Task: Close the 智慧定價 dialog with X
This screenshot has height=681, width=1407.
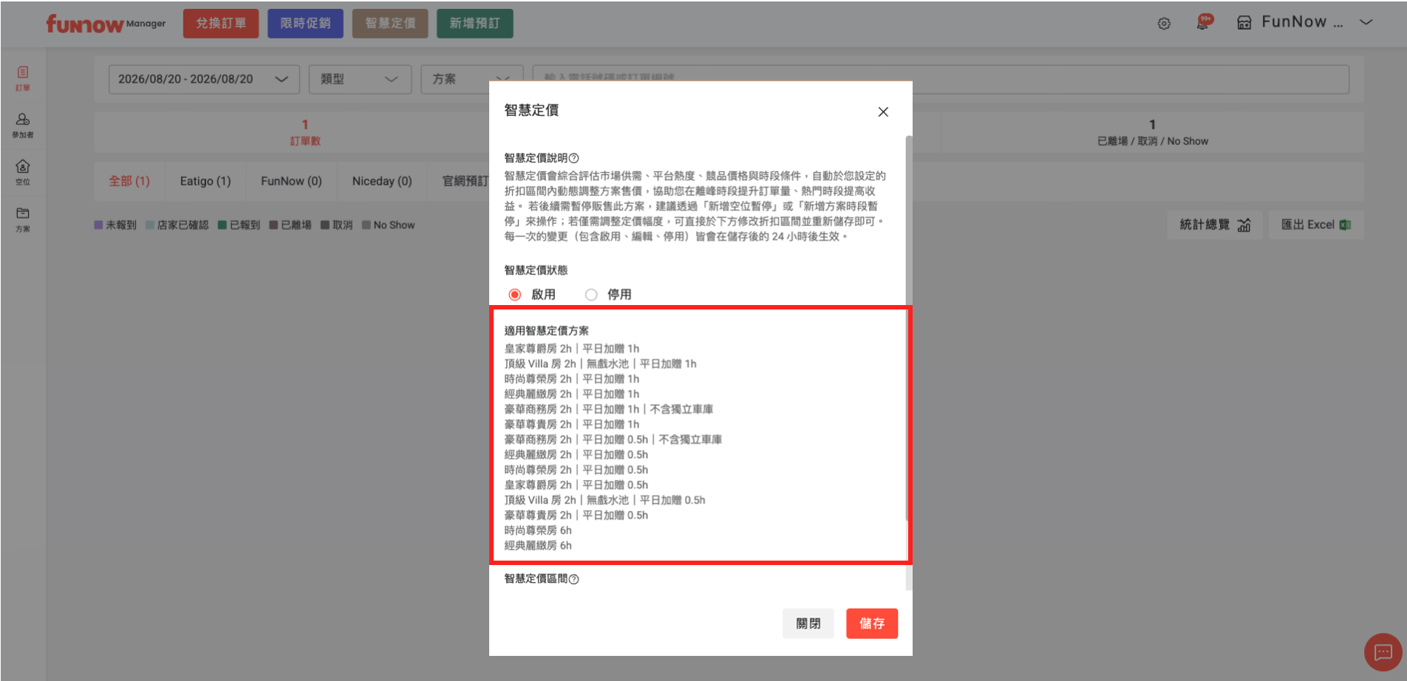Action: tap(883, 112)
